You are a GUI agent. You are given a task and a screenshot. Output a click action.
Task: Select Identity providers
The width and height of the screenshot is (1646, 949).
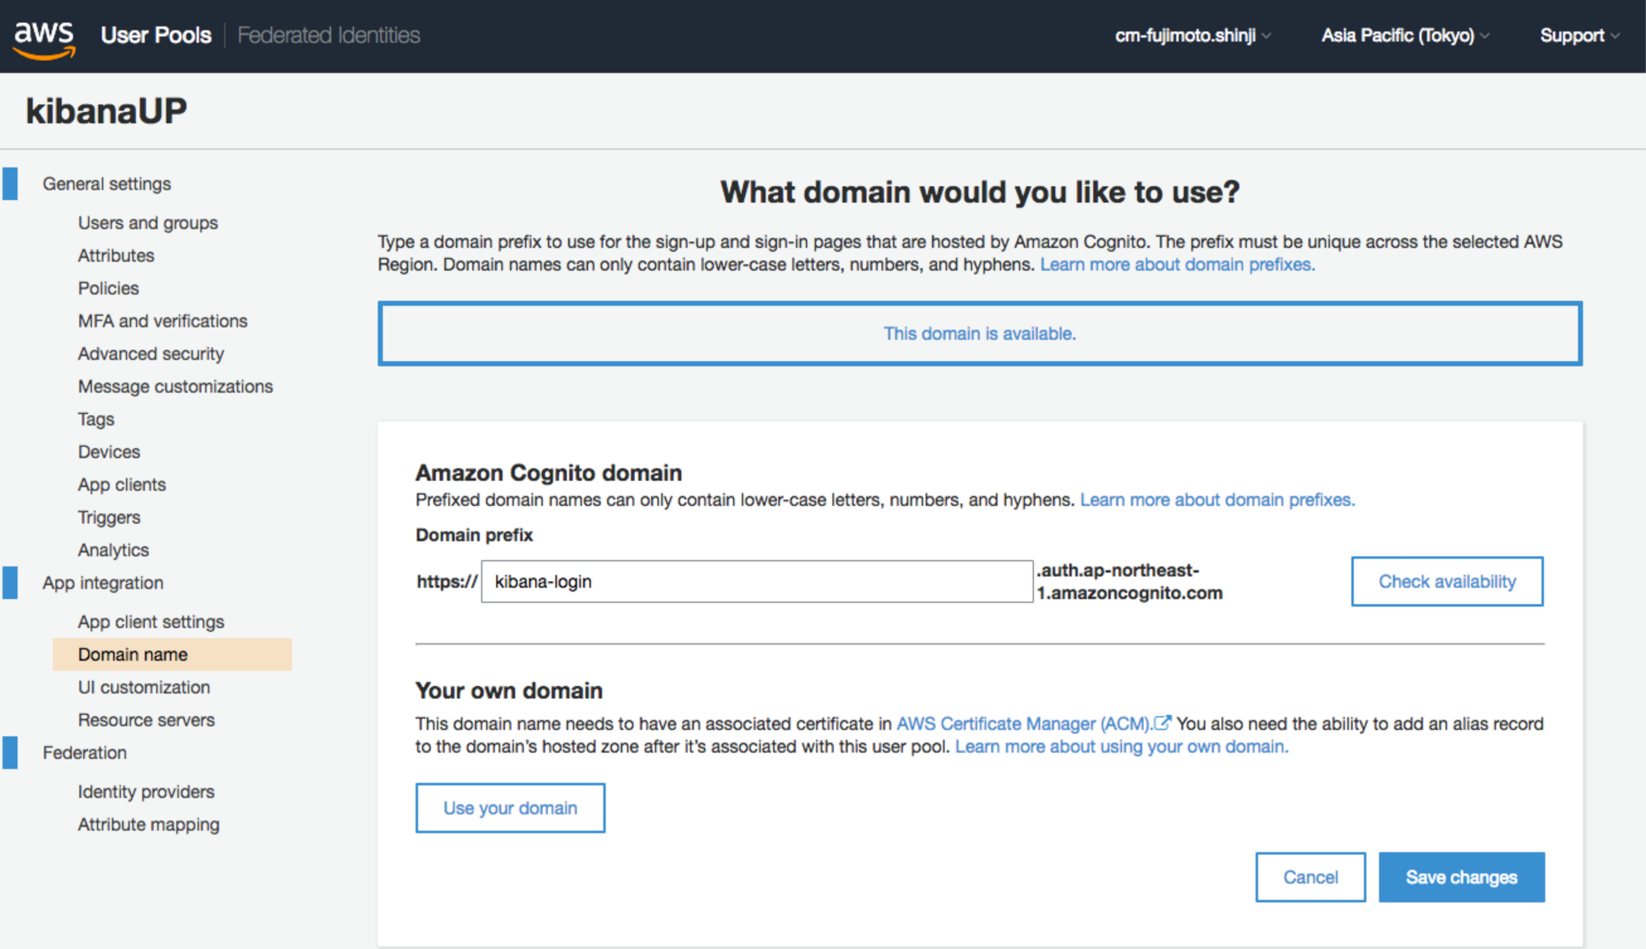click(146, 792)
